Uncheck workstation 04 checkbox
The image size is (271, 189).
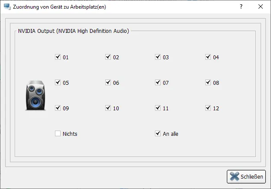(x=208, y=57)
